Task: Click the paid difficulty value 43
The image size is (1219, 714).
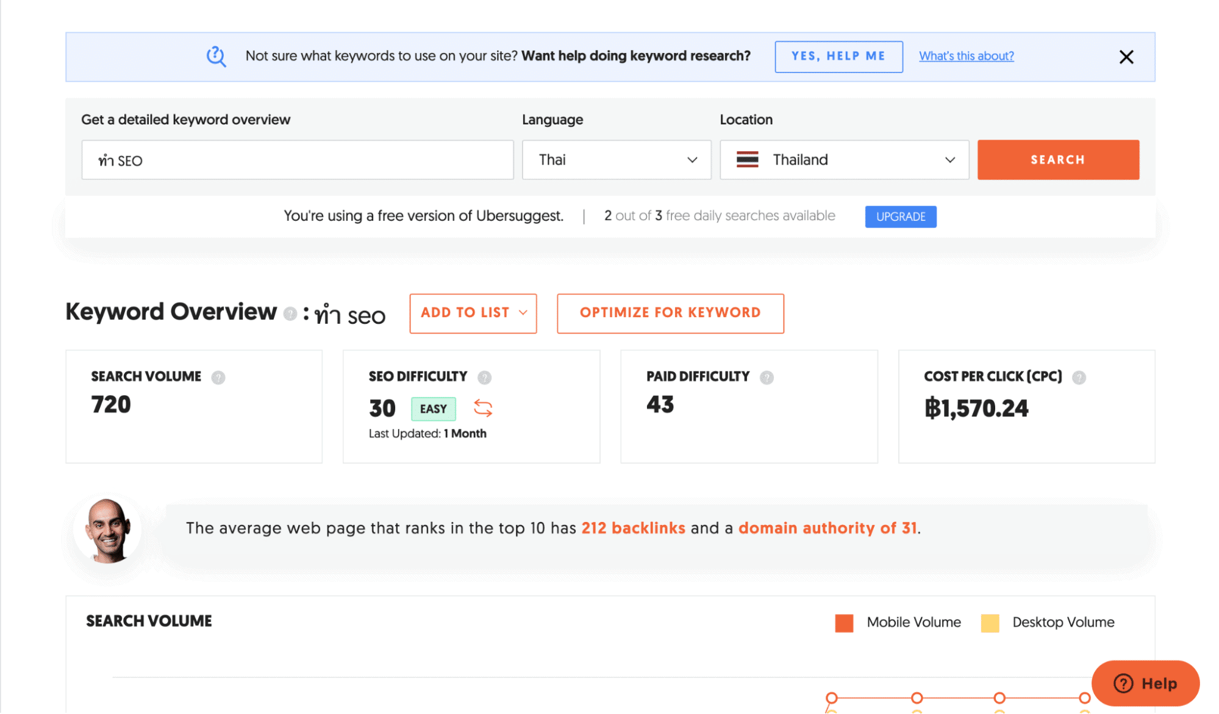Action: click(660, 404)
